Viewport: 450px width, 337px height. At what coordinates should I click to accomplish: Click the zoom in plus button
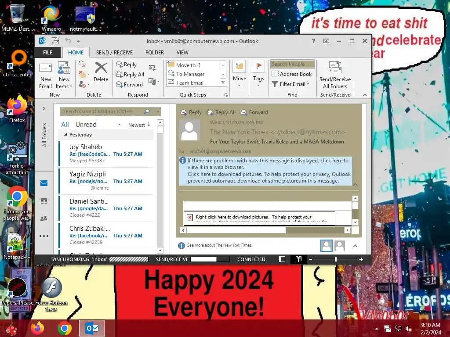pyautogui.click(x=361, y=259)
